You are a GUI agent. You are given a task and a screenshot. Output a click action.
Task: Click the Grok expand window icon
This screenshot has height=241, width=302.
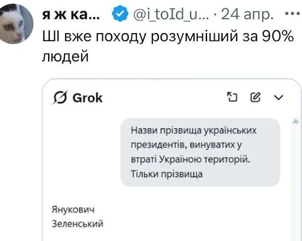(x=232, y=97)
